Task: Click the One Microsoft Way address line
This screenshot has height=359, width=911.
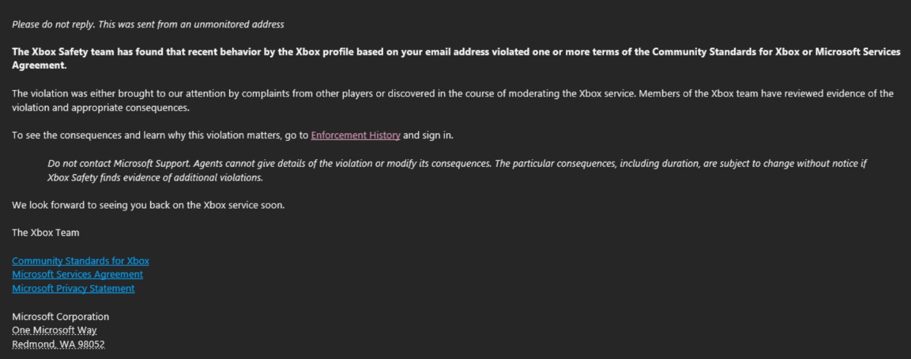Action: click(54, 330)
